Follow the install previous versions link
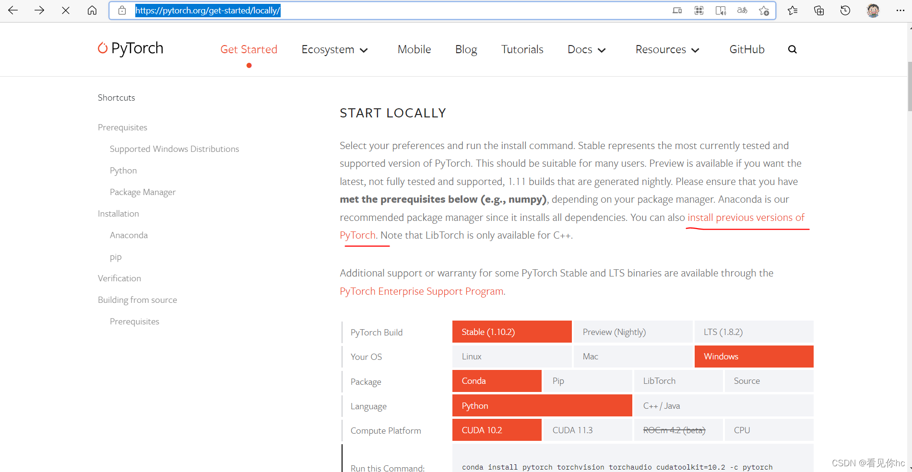The image size is (912, 472). (746, 218)
